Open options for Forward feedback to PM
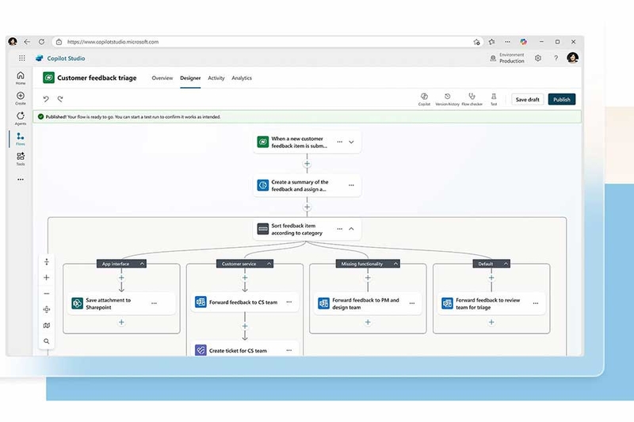The height and width of the screenshot is (422, 634). coord(412,303)
